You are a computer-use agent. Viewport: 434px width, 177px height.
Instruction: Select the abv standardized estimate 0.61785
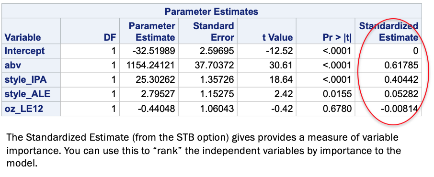(401, 66)
